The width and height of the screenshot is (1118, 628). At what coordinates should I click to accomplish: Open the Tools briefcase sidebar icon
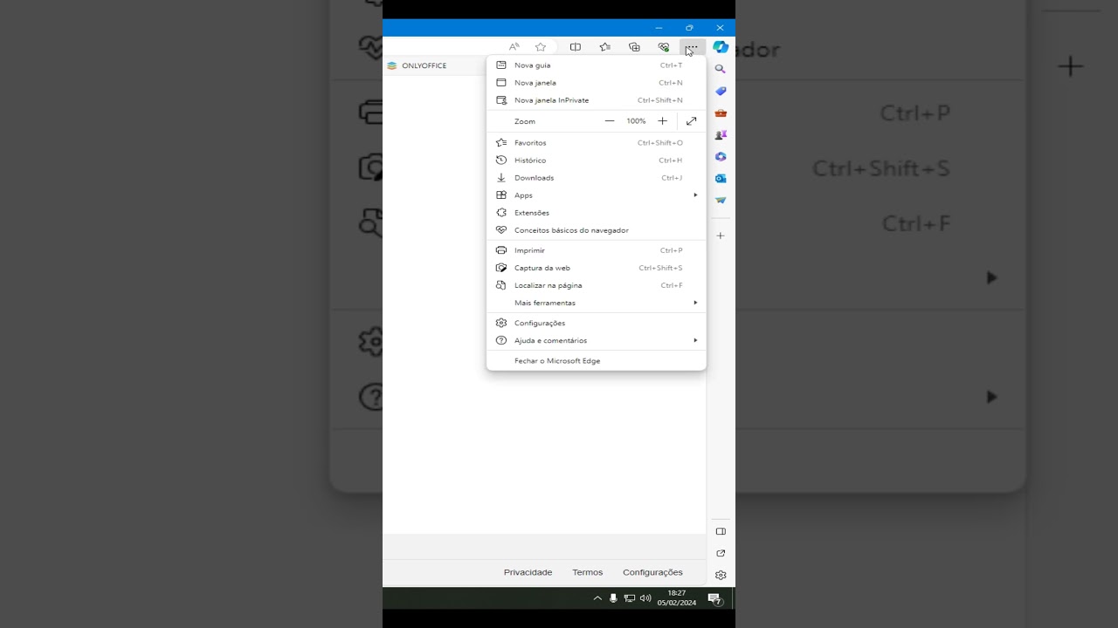721,113
